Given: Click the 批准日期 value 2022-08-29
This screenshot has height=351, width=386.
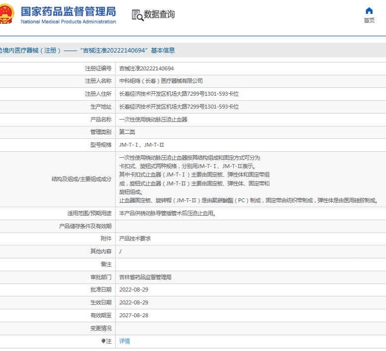Looking at the screenshot, I should [x=133, y=290].
